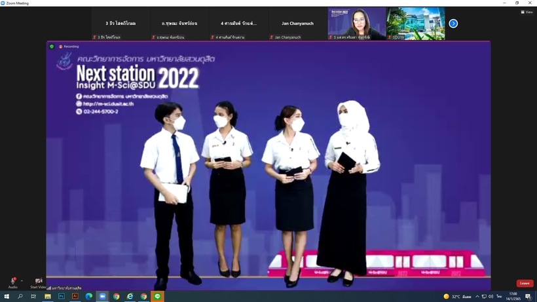The height and width of the screenshot is (302, 537).
Task: Open the 32°C weather widget
Action: click(457, 297)
